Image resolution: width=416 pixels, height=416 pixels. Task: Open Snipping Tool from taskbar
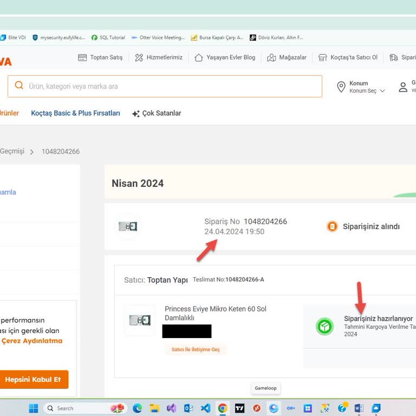point(325,408)
